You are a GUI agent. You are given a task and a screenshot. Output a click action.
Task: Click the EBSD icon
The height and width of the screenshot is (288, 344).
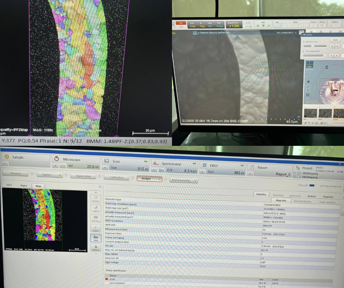[205, 165]
